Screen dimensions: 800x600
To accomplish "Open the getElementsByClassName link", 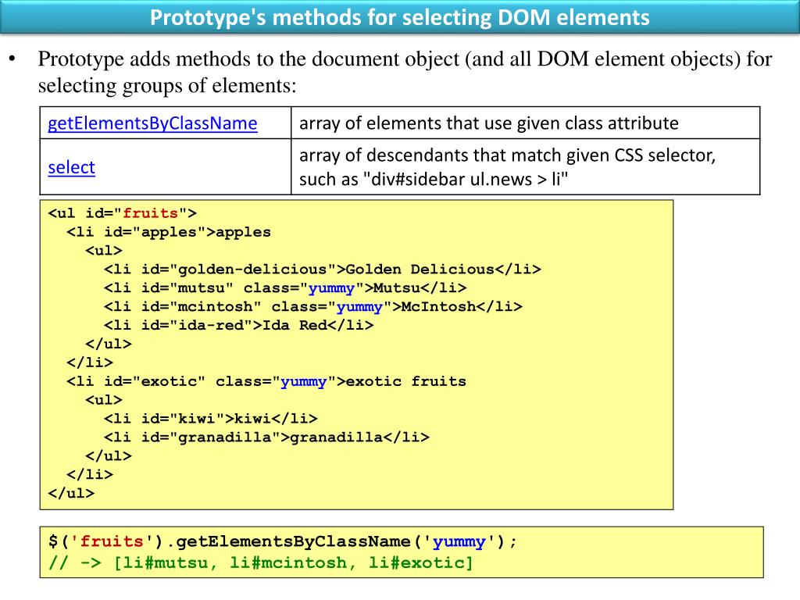I will (x=152, y=123).
